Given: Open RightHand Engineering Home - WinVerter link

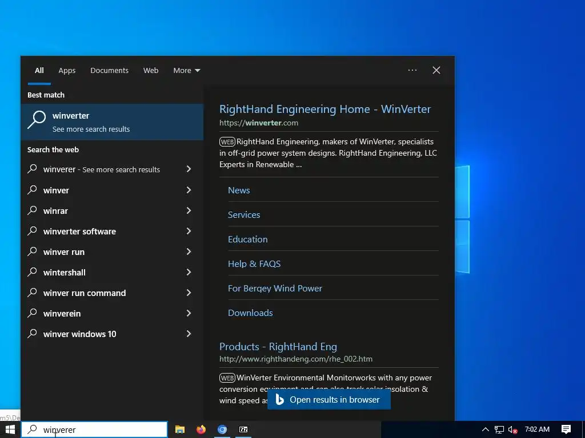Looking at the screenshot, I should click(325, 109).
